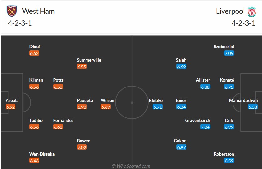Viewport: 262px width, 169px height.
Task: Open Robertson's player name
Action: [224, 154]
